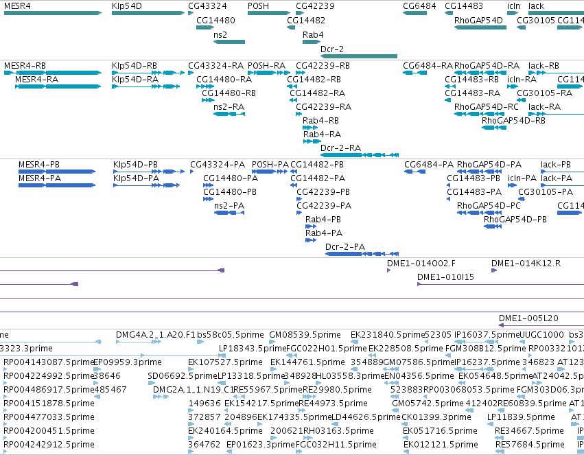
Task: Click the EK240164.5prime label
Action: point(225,431)
